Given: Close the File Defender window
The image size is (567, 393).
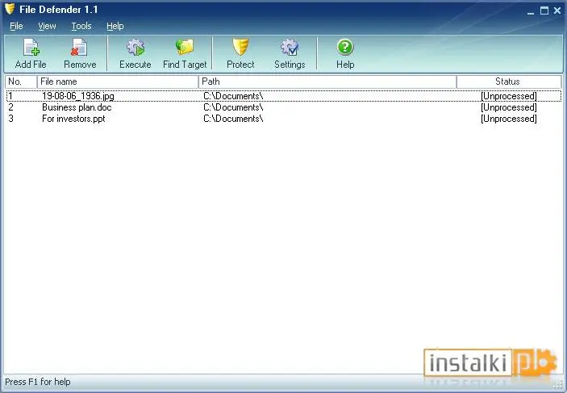Looking at the screenshot, I should click(x=557, y=10).
